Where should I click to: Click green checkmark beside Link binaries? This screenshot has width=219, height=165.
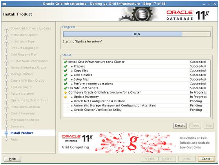(x=66, y=75)
